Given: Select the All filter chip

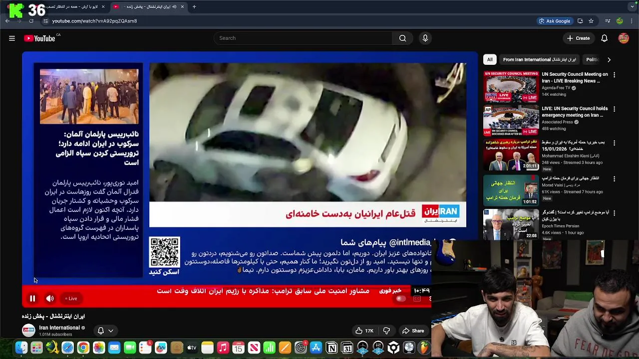Looking at the screenshot, I should click(490, 60).
